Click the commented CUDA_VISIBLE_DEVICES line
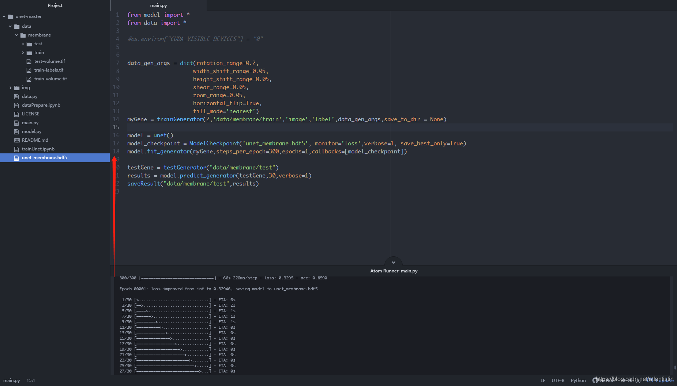 pos(195,39)
